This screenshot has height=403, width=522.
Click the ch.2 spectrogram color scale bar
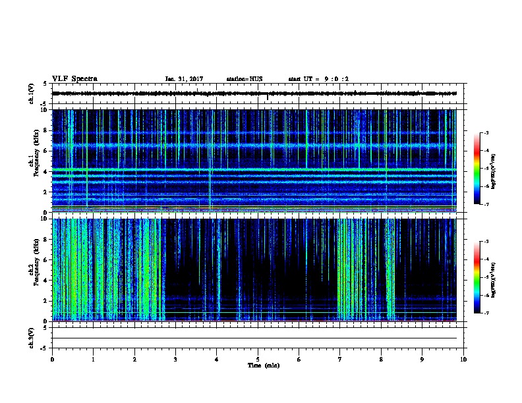tap(477, 277)
